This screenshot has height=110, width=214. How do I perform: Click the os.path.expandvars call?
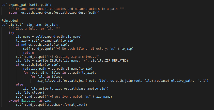pos(37,13)
